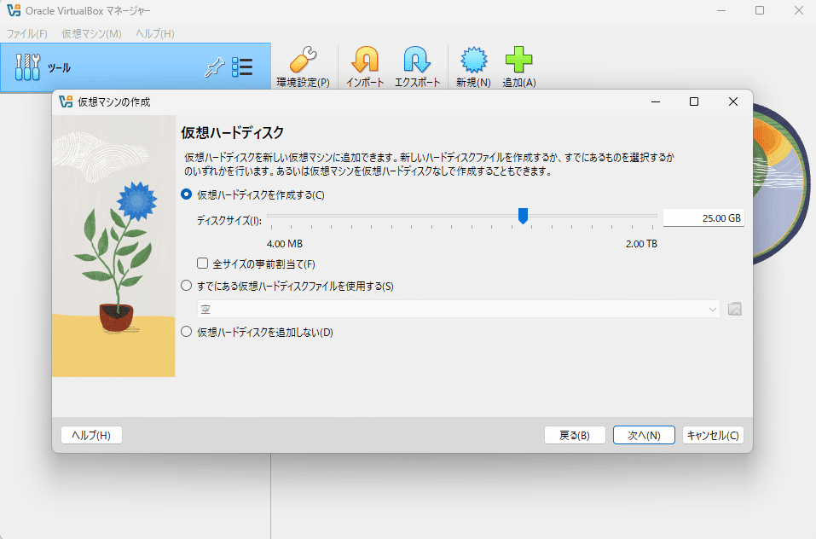Click the 戻る(B) back button
The height and width of the screenshot is (539, 816).
click(575, 435)
